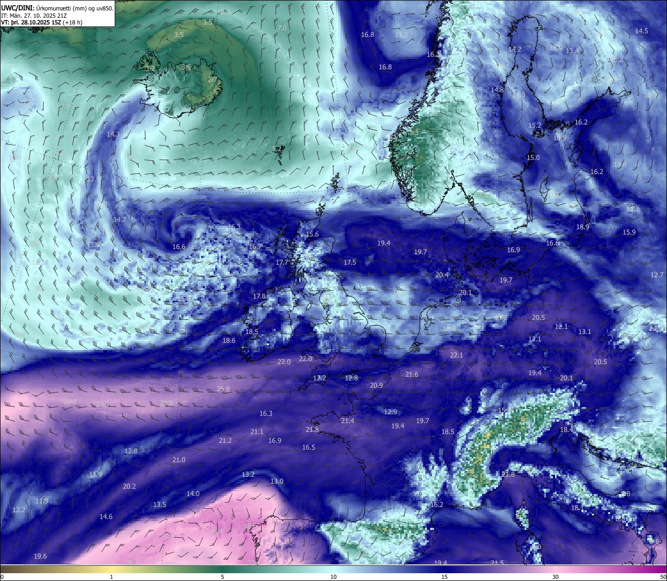Screen dimensions: 667x581
Task: Click the '30' tick on the color scale
Action: click(555, 576)
